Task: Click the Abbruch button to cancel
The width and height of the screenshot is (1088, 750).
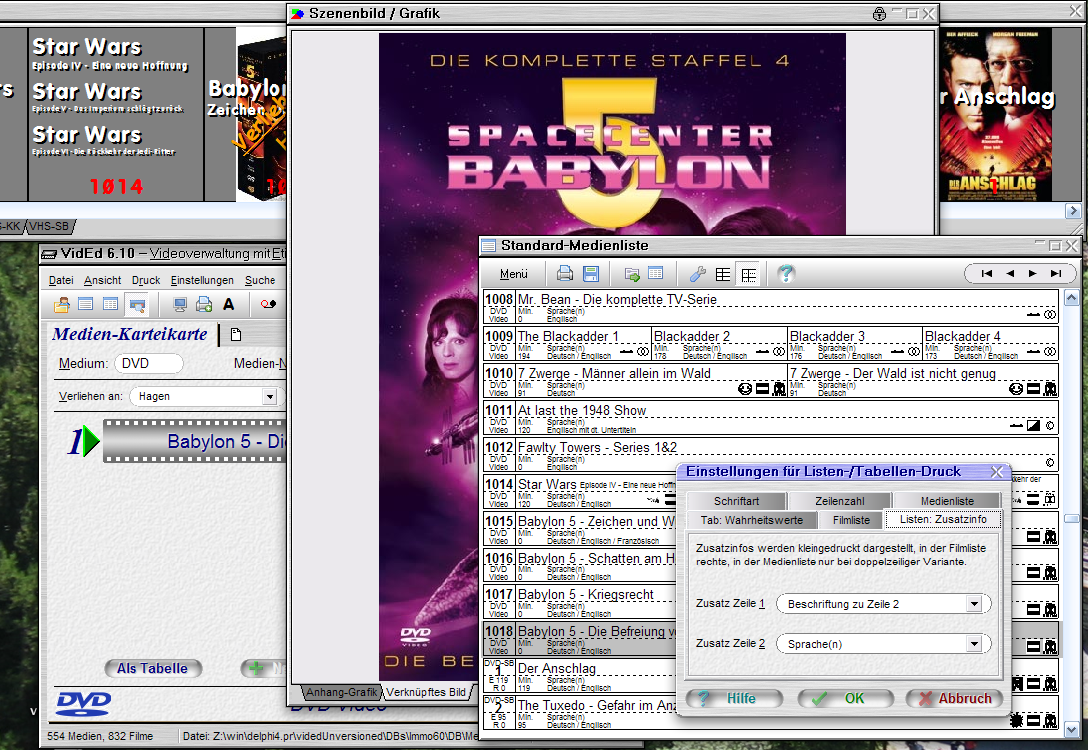Action: (x=955, y=699)
